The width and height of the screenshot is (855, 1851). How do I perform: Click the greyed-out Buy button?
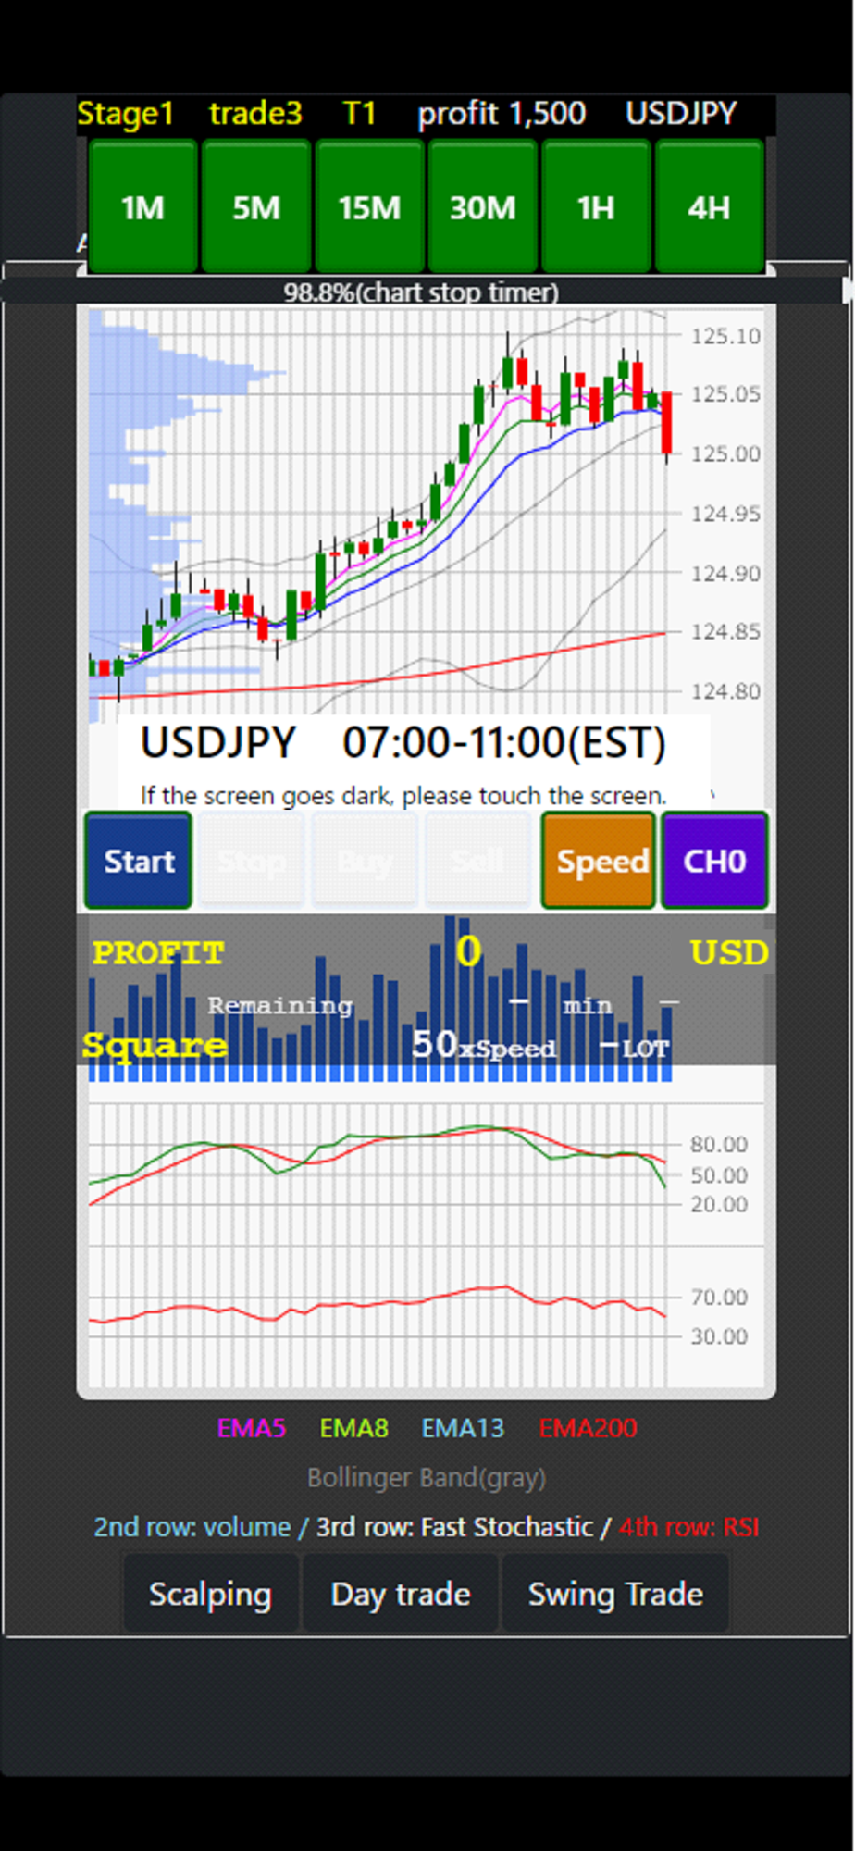coord(365,861)
